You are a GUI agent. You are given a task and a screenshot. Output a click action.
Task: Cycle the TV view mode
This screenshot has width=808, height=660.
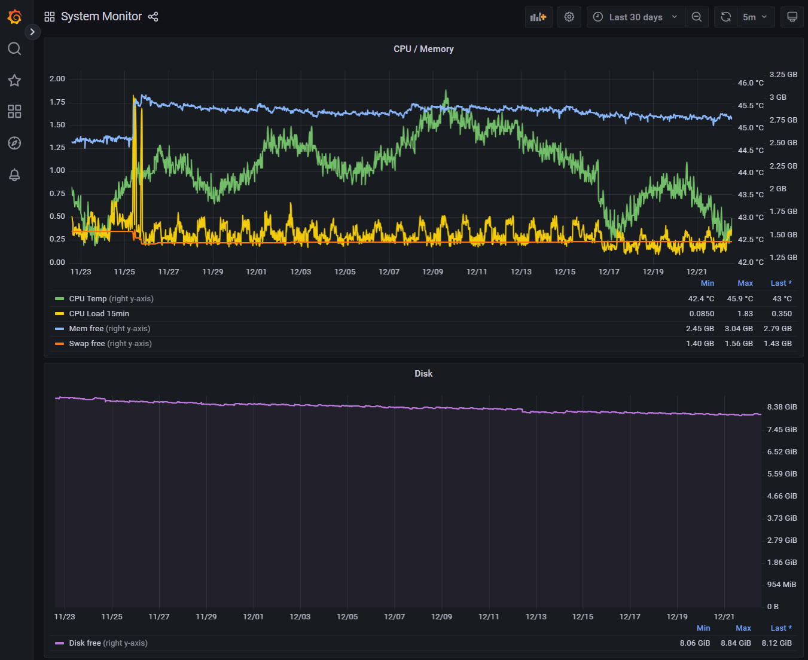coord(792,17)
